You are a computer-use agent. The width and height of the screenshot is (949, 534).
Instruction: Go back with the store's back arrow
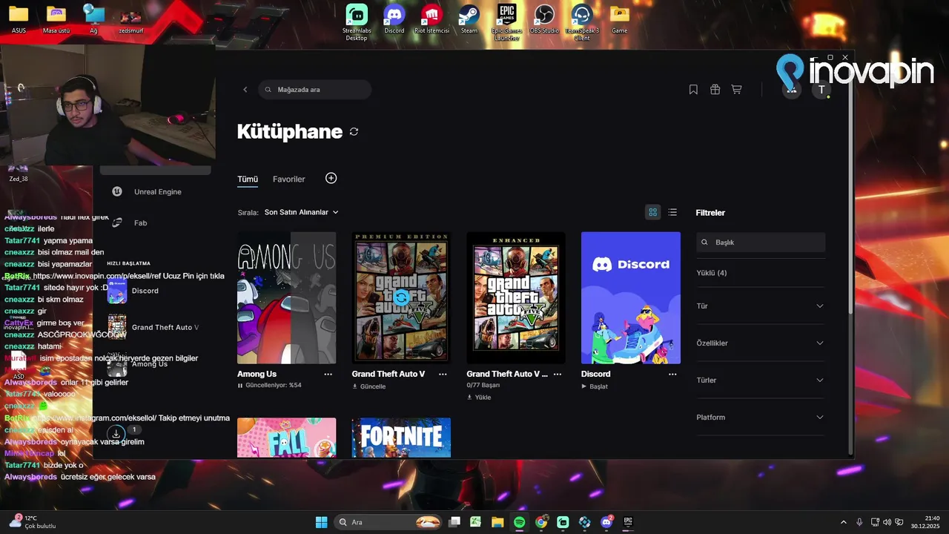[x=245, y=90]
